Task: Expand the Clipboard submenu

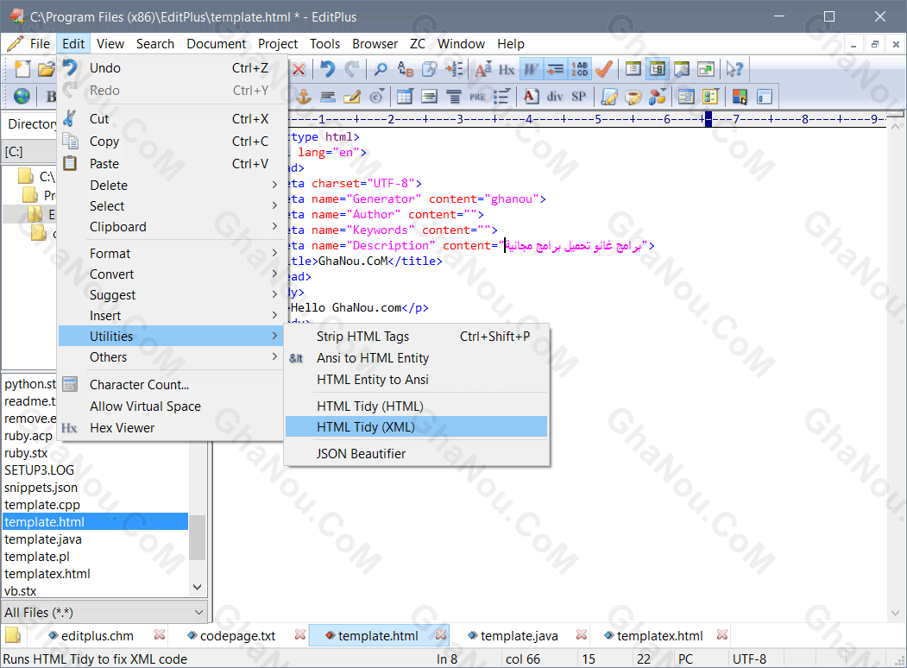Action: [x=171, y=227]
